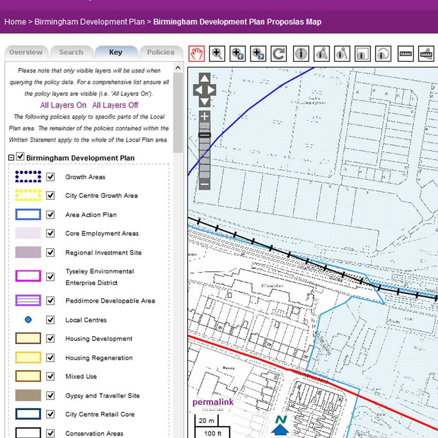Pan the map up with arrow
The image size is (438, 438).
point(205,78)
